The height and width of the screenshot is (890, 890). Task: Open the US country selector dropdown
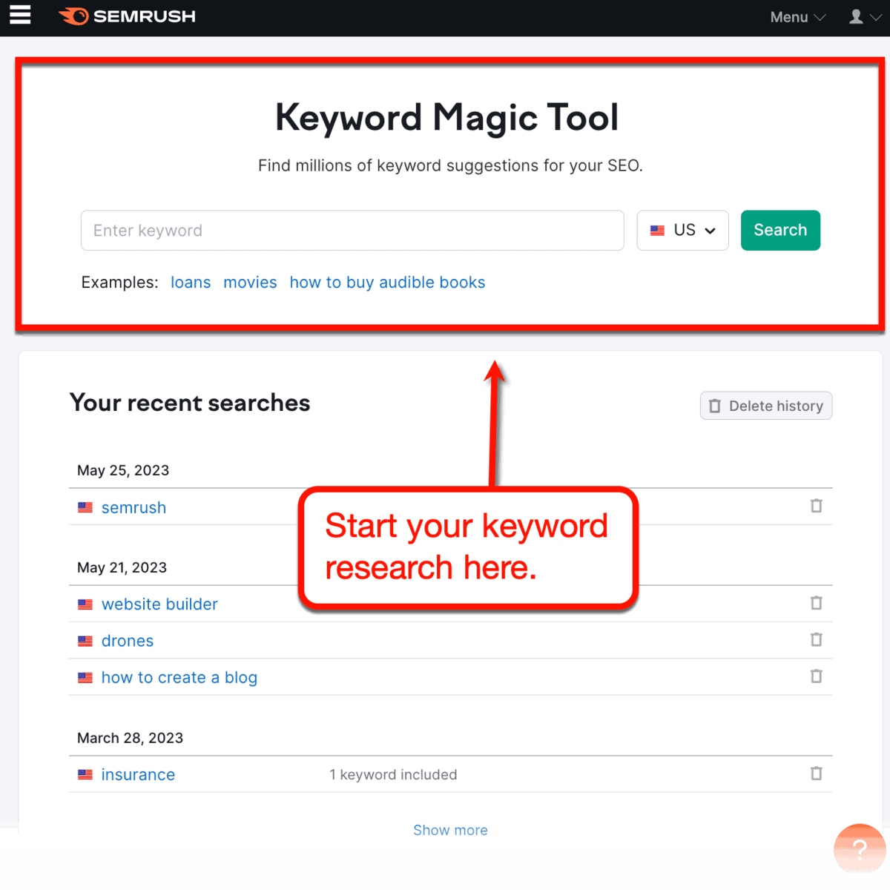[682, 230]
